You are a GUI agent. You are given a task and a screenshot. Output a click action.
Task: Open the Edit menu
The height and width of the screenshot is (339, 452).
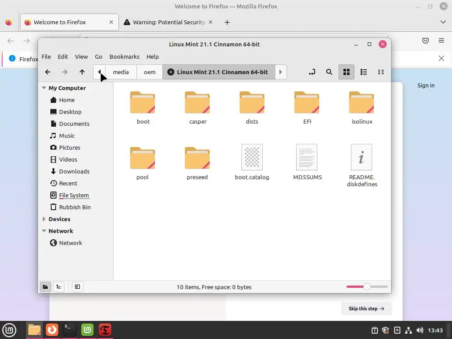[63, 57]
